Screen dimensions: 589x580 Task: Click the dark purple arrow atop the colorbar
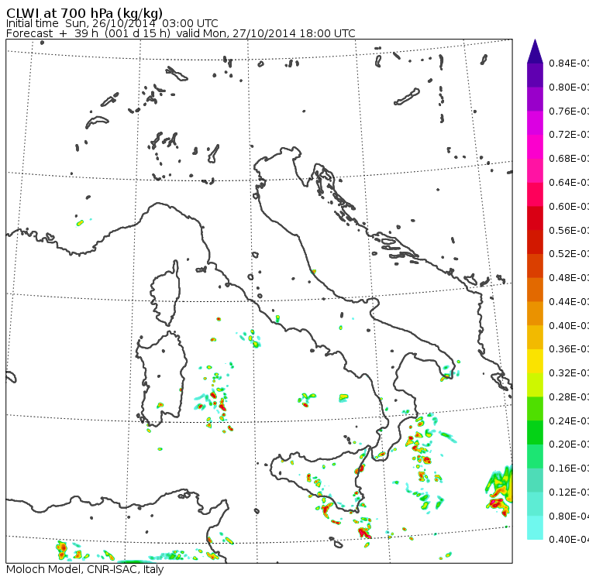tap(535, 51)
